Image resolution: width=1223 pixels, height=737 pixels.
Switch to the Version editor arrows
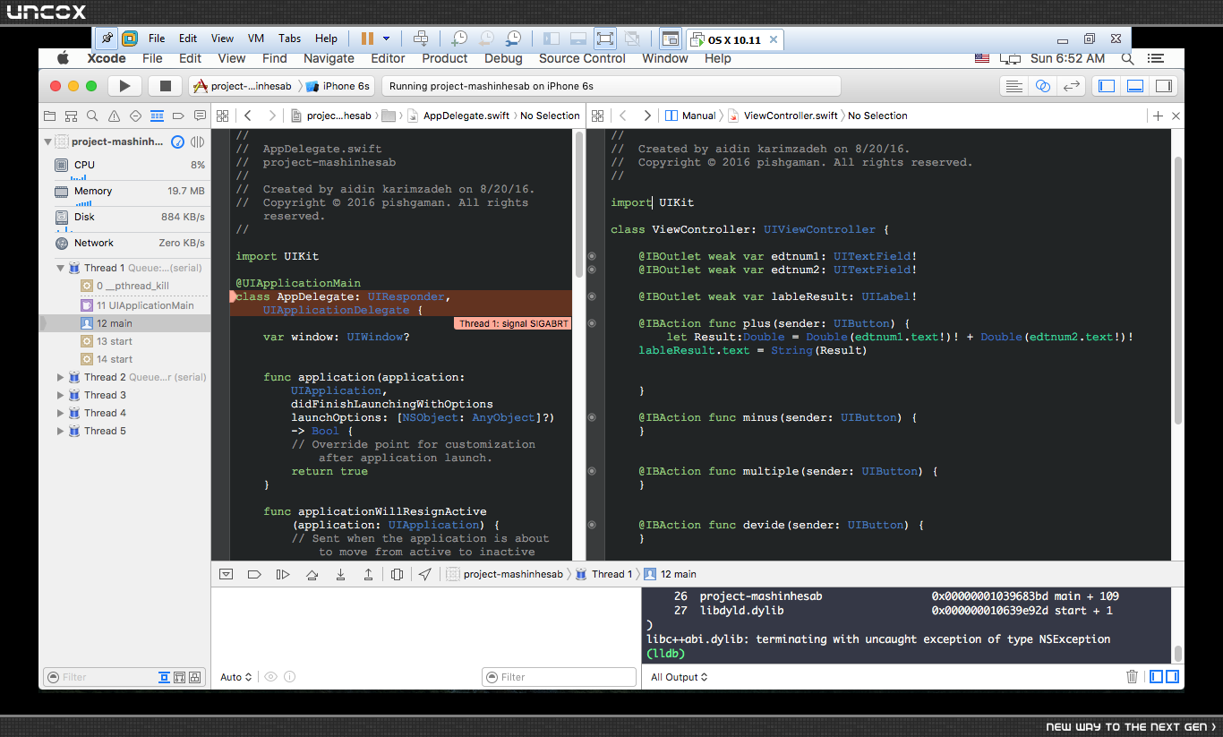tap(1071, 86)
